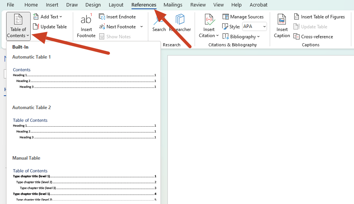
Task: Expand the Insert Citation dropdown arrow
Action: 217,36
